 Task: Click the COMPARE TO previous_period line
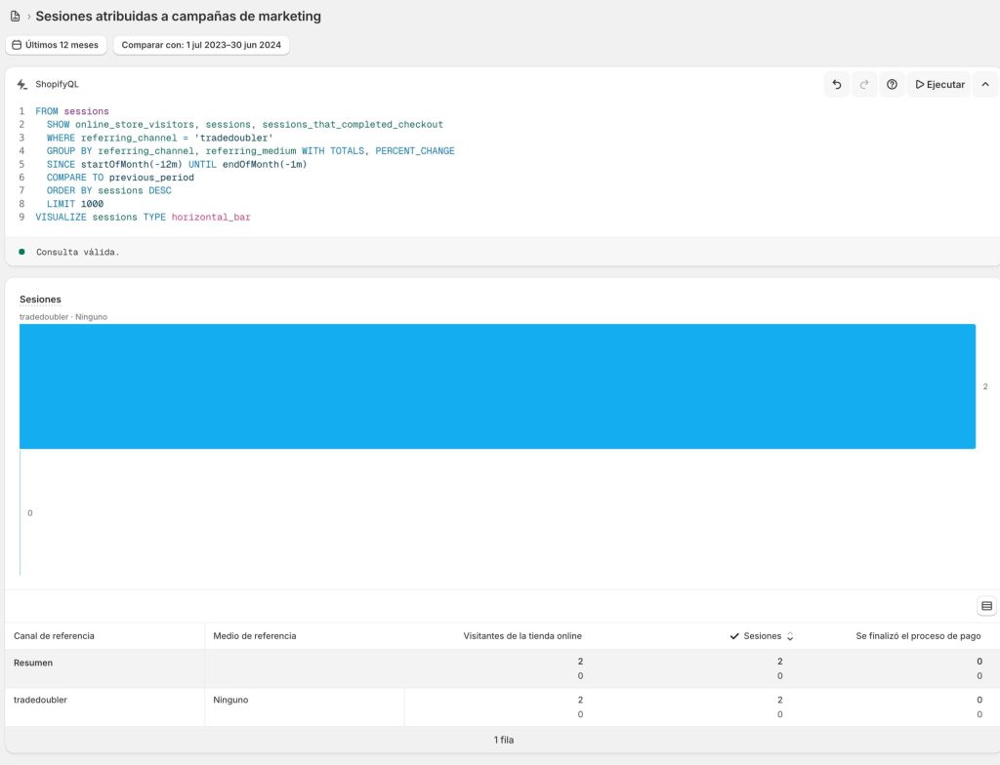tap(120, 178)
